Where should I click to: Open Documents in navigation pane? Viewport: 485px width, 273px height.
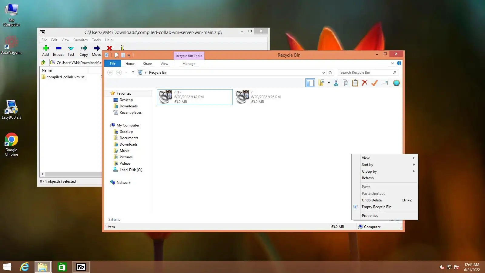click(x=129, y=138)
